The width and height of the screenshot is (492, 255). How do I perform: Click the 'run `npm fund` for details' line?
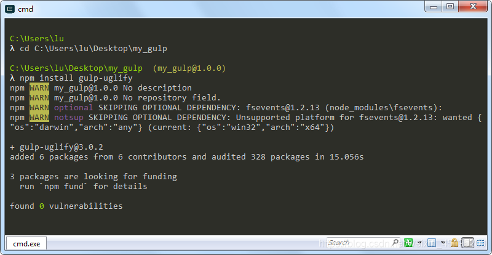[84, 187]
